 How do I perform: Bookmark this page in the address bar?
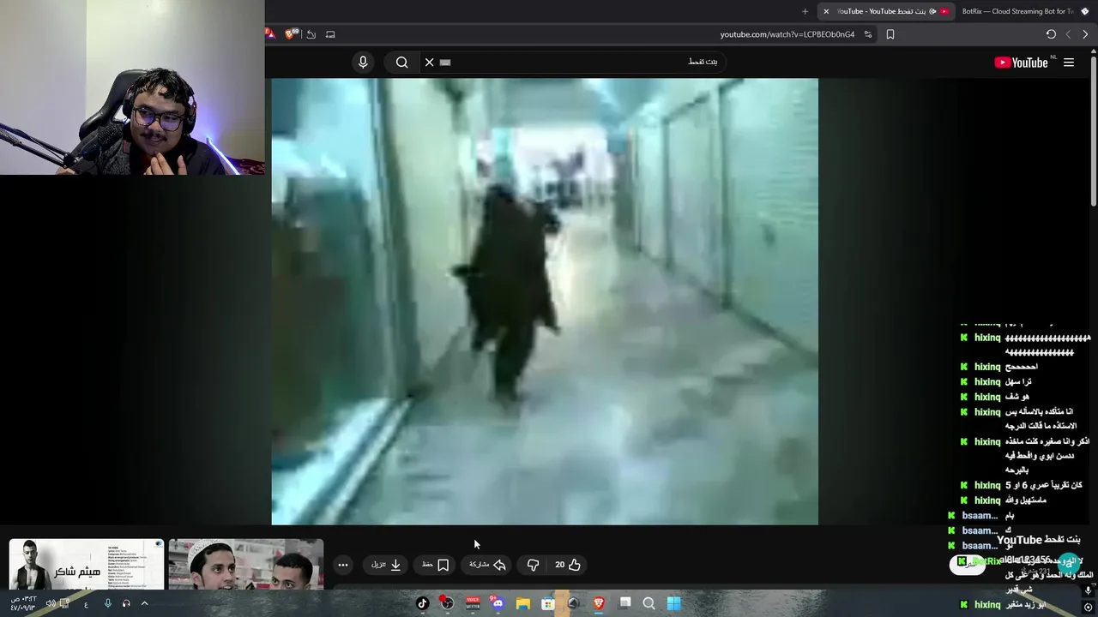[x=890, y=34]
